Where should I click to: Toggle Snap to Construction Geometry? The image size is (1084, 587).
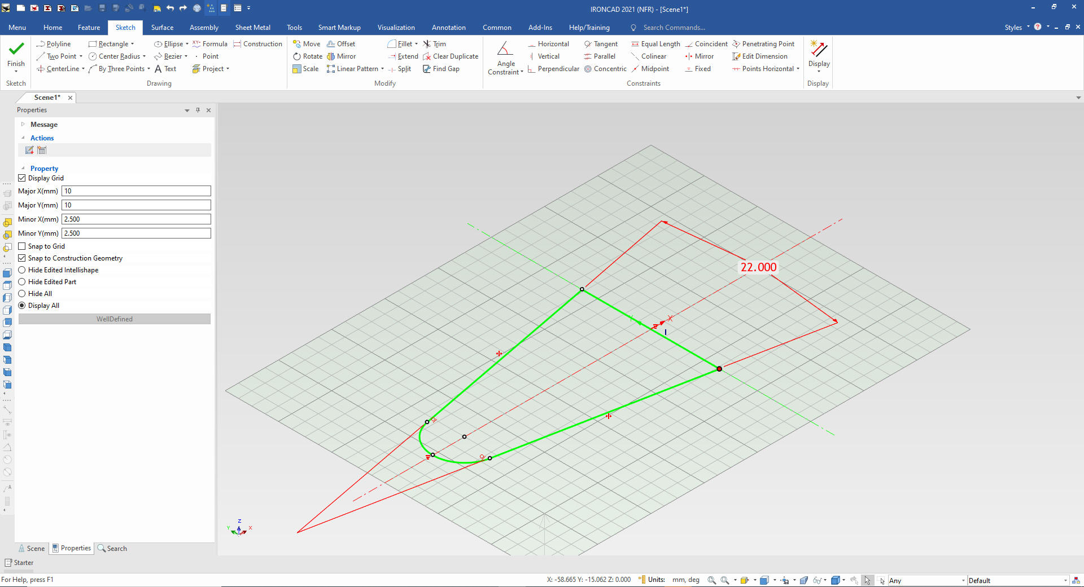22,258
